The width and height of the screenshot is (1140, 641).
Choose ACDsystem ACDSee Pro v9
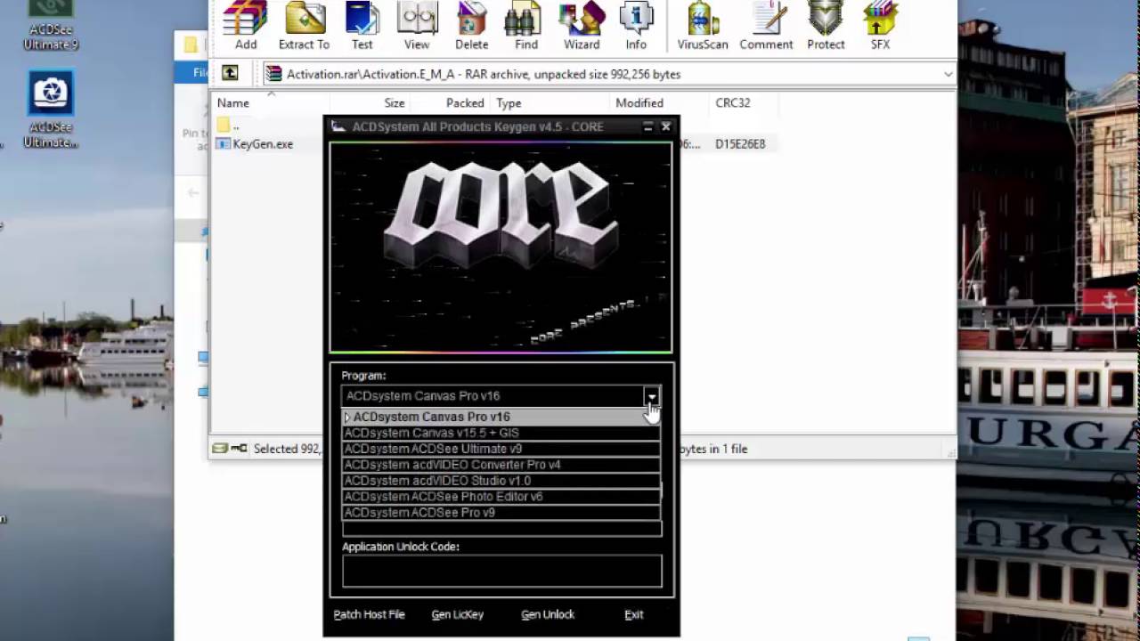pos(501,513)
